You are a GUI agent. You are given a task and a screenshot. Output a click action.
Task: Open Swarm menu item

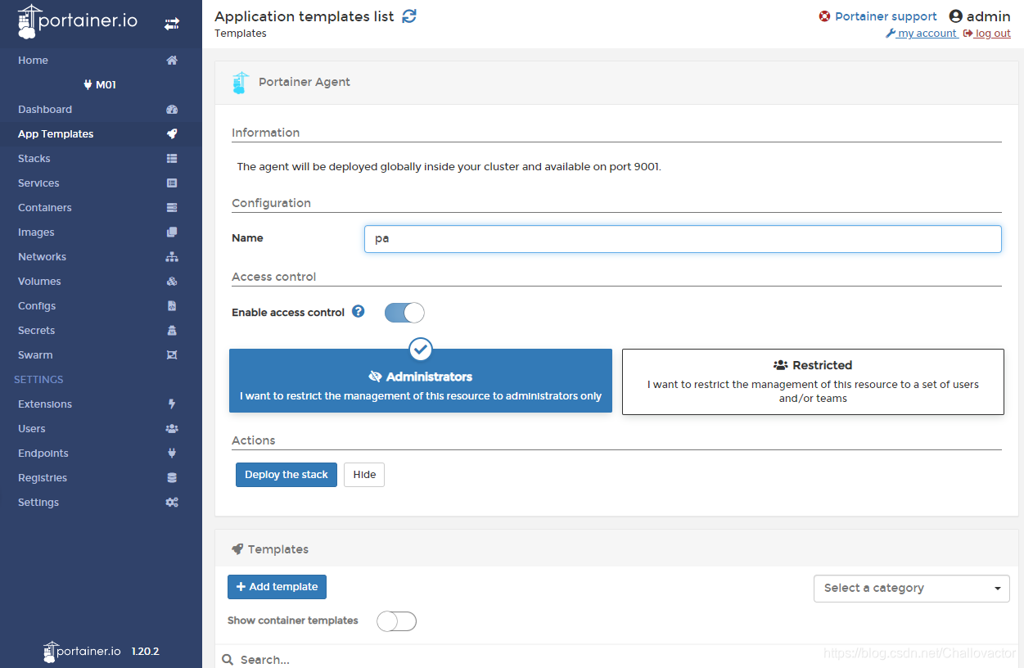(101, 354)
